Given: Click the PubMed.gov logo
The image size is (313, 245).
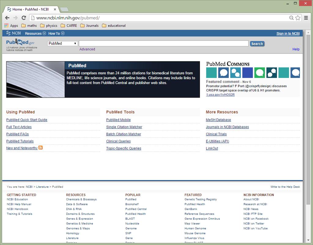Looking at the screenshot, I should [x=20, y=42].
